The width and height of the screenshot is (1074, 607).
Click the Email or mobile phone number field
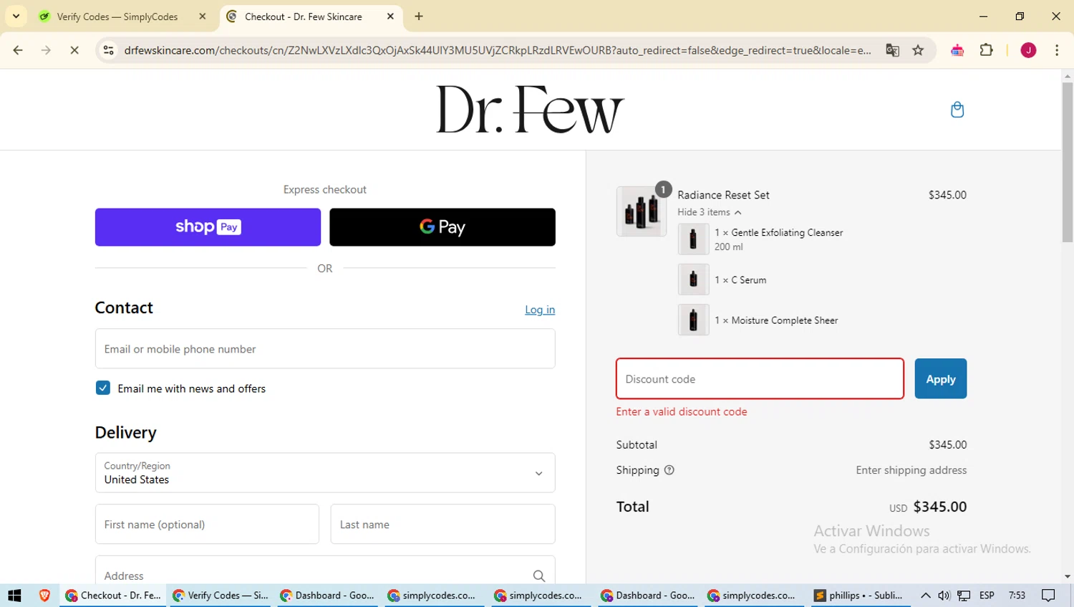point(325,349)
